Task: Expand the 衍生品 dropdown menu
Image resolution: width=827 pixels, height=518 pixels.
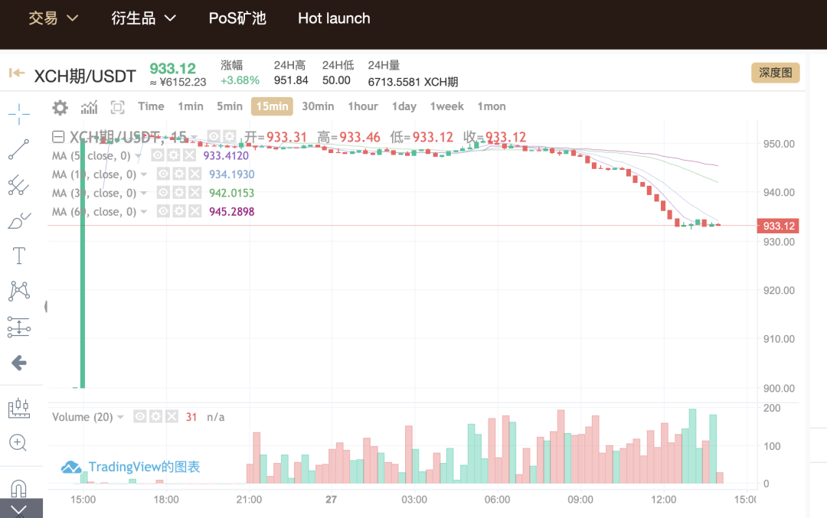Action: coord(144,18)
